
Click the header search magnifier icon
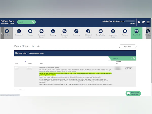click(33, 22)
